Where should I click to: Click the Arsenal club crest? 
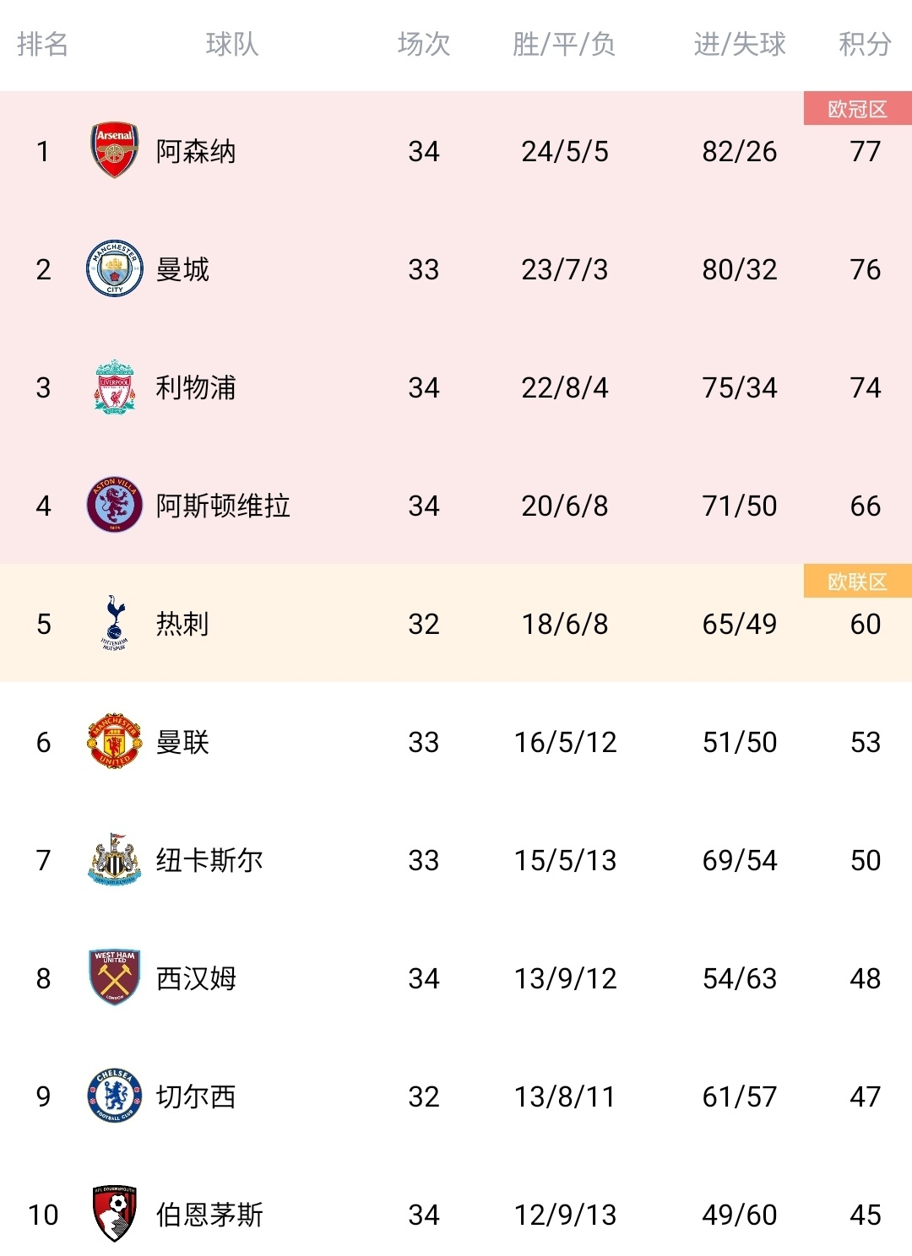click(x=115, y=151)
